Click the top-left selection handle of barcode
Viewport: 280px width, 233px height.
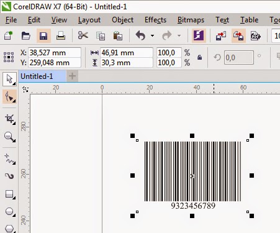[x=132, y=135]
